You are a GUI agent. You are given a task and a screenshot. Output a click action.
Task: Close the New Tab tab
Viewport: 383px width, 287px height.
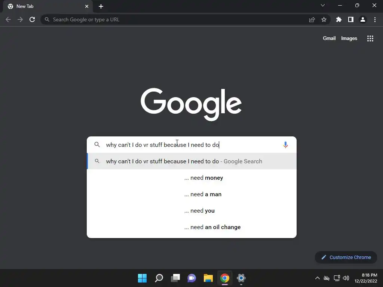(x=87, y=6)
